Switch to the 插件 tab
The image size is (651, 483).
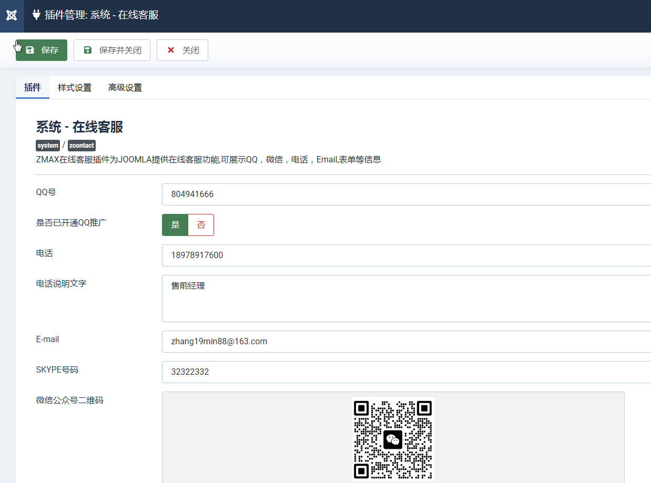33,88
